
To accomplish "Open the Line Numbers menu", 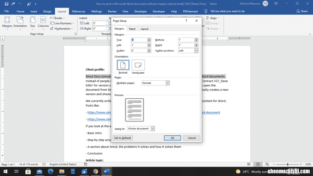I will coord(62,23).
